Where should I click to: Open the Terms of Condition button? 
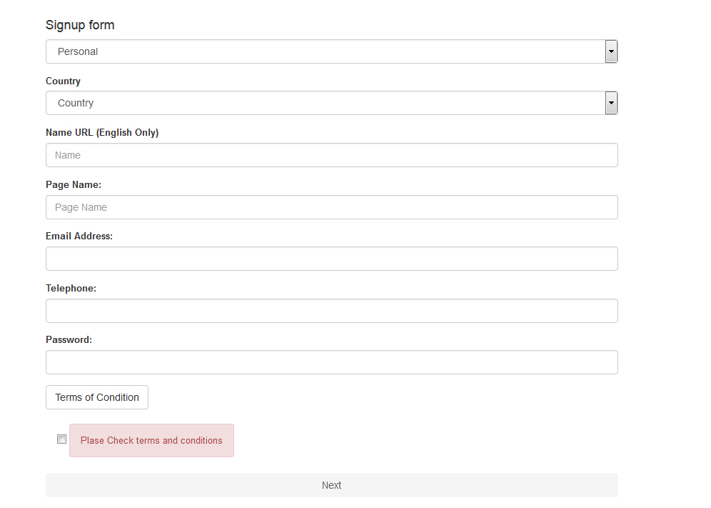pyautogui.click(x=97, y=397)
